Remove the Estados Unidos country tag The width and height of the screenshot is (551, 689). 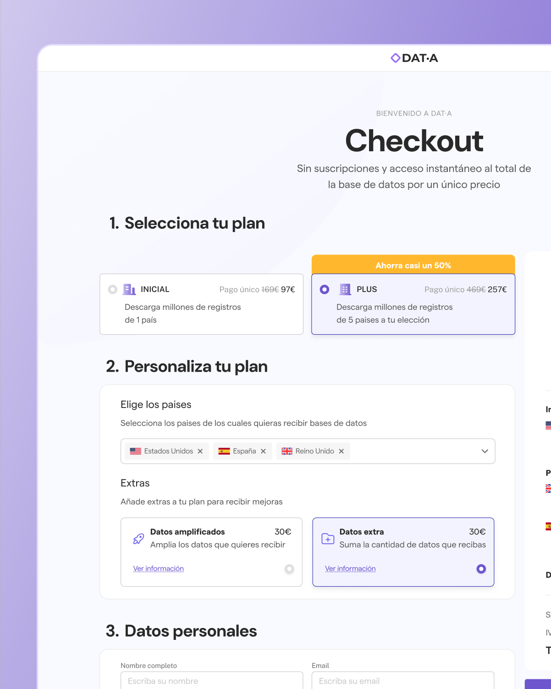200,451
